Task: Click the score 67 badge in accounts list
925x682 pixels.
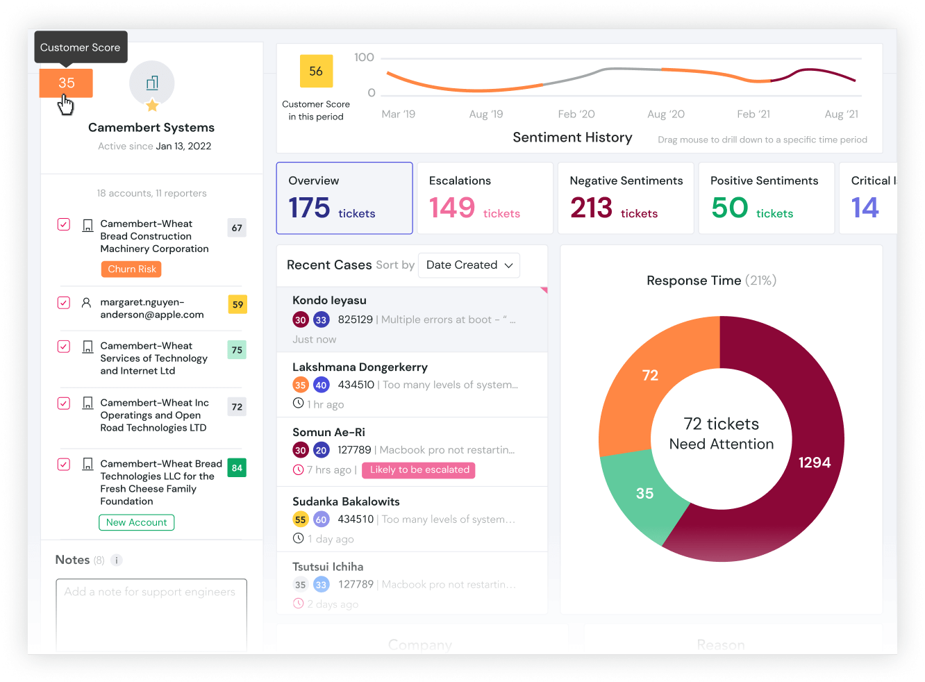Action: tap(237, 228)
